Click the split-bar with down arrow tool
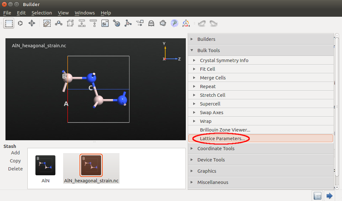The height and width of the screenshot is (201, 342). point(82,23)
